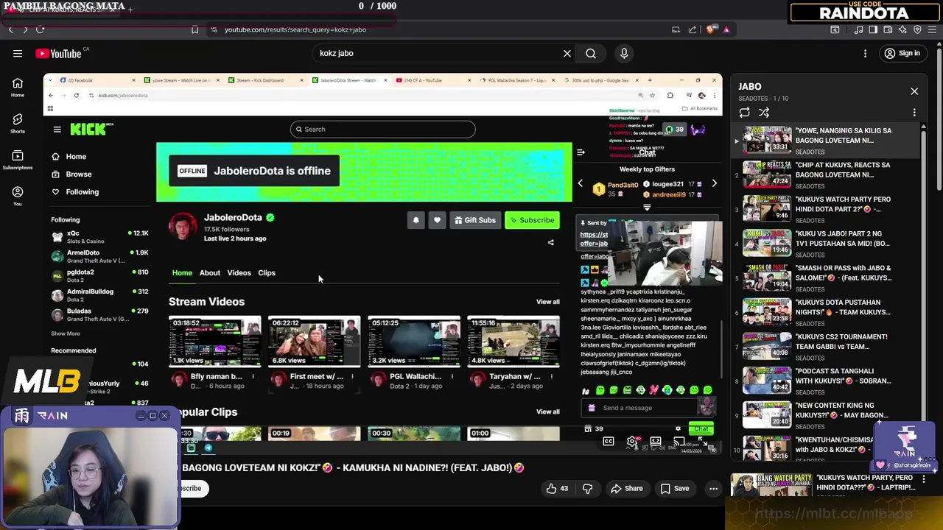943x530 pixels.
Task: Run the search with the magnifier button
Action: tap(591, 53)
